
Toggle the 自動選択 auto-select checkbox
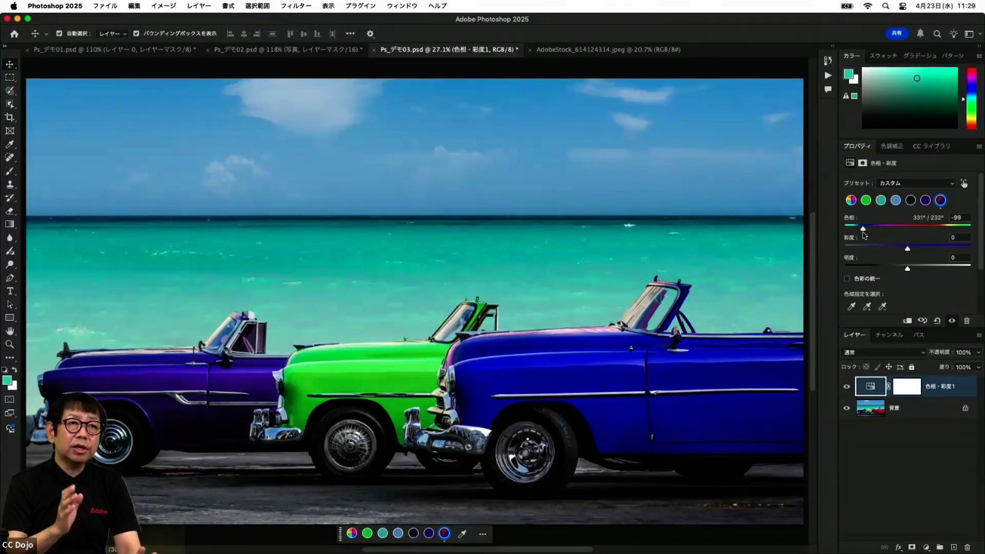(59, 34)
